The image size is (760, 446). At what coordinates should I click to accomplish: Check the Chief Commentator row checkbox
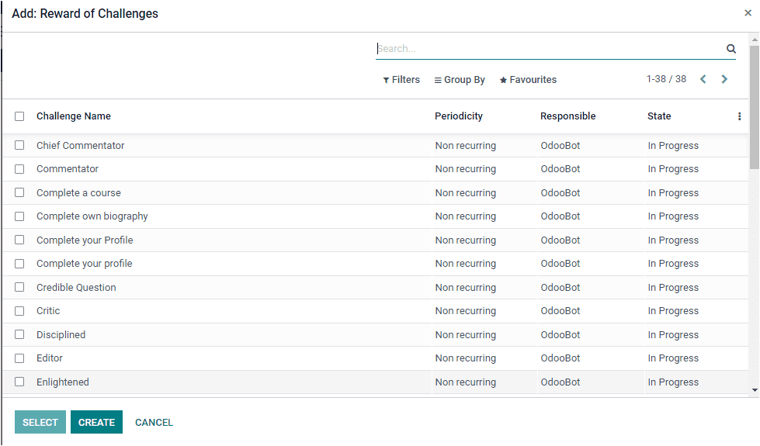(19, 145)
